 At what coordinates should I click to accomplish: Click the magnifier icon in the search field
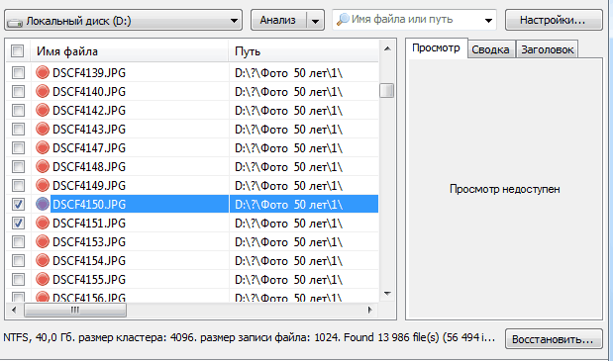tap(343, 20)
